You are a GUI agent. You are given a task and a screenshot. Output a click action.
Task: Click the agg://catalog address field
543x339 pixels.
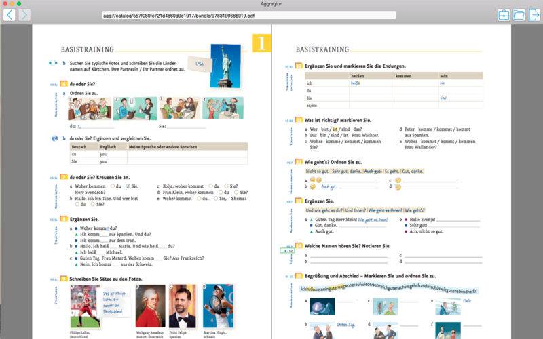click(249, 15)
